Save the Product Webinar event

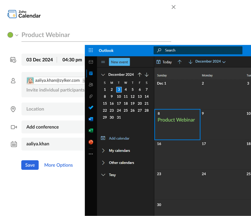click(30, 165)
